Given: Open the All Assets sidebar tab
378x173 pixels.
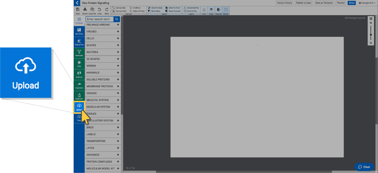Looking at the screenshot, I should click(79, 21).
